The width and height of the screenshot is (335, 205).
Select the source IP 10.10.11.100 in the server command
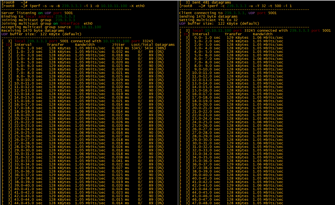[114, 6]
